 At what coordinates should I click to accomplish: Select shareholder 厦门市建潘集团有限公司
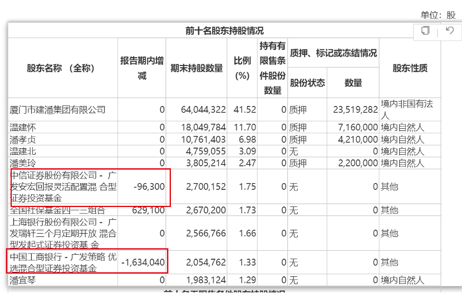57,110
